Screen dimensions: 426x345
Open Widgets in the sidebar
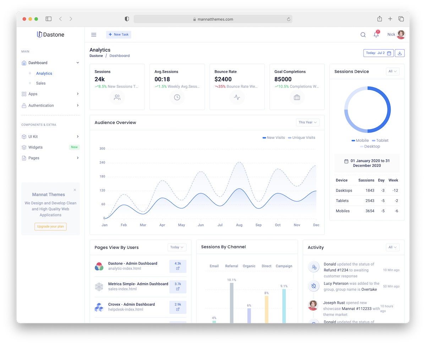pos(35,147)
